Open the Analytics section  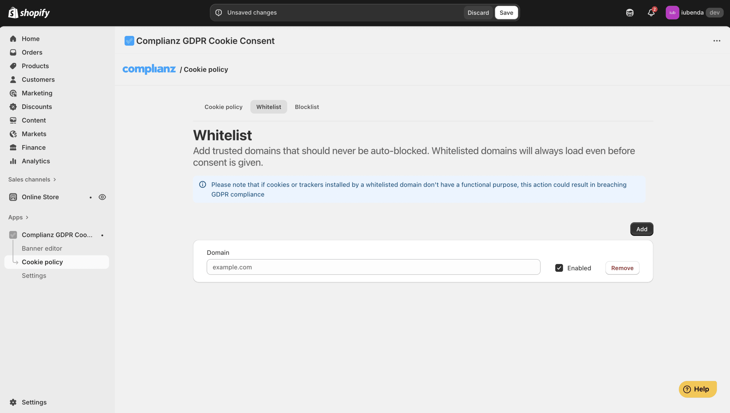coord(36,161)
